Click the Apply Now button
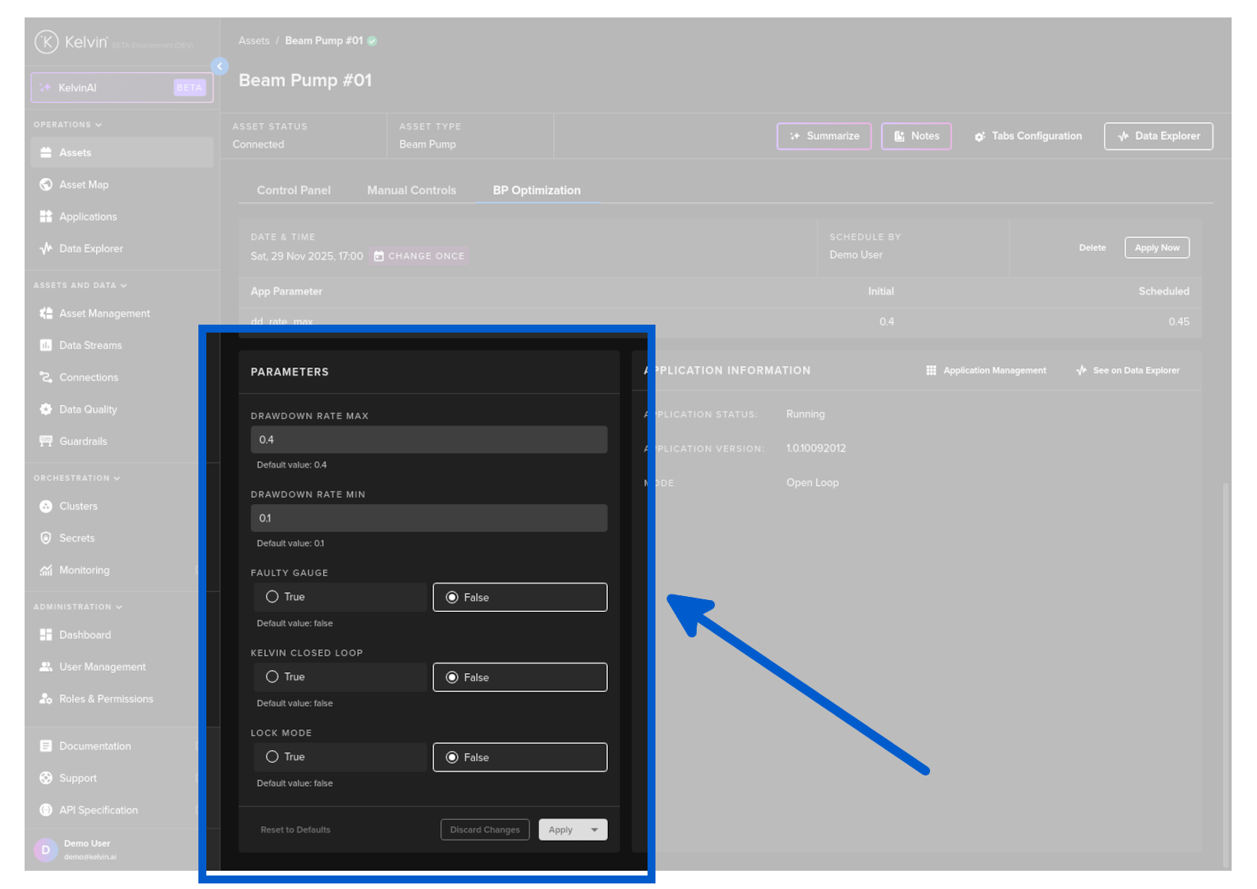The width and height of the screenshot is (1257, 889). click(x=1156, y=248)
